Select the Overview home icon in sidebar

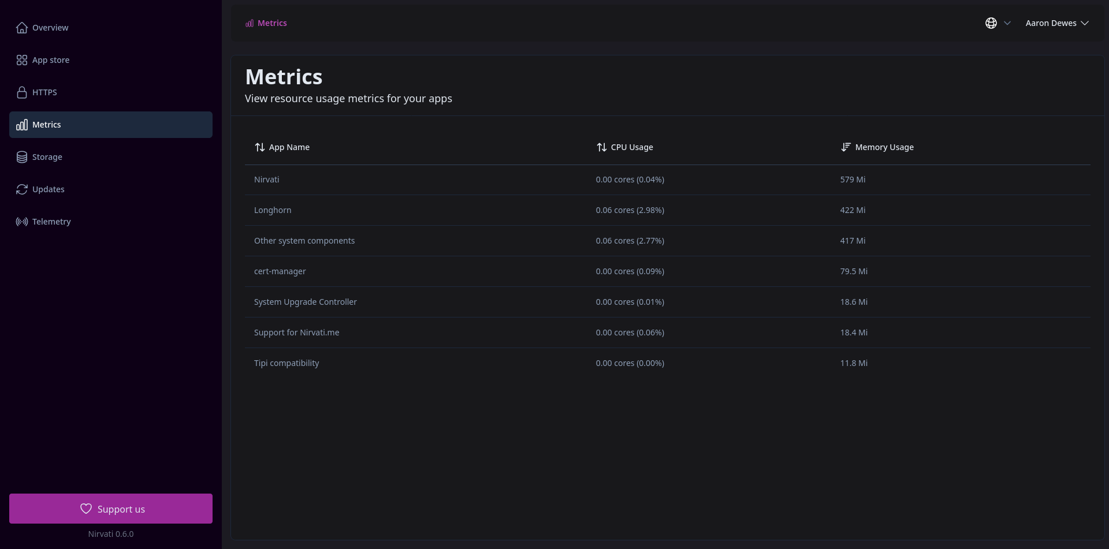[x=22, y=27]
